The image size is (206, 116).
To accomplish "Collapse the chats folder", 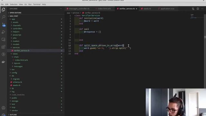I will tap(16, 57).
